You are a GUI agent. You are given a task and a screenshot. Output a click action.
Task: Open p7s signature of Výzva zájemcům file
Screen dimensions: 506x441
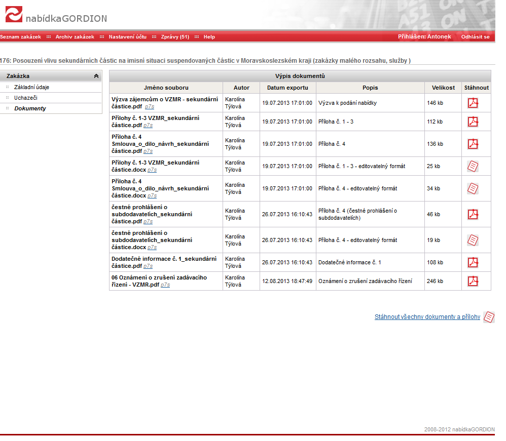pyautogui.click(x=149, y=107)
